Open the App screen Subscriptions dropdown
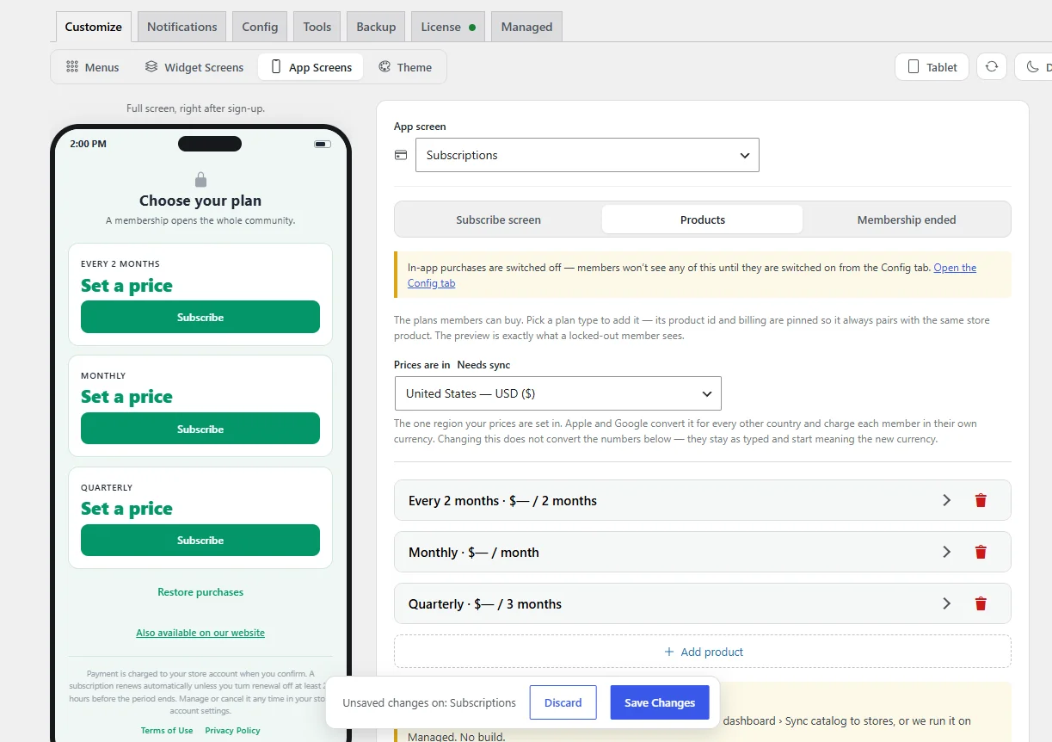The width and height of the screenshot is (1052, 742). [588, 155]
